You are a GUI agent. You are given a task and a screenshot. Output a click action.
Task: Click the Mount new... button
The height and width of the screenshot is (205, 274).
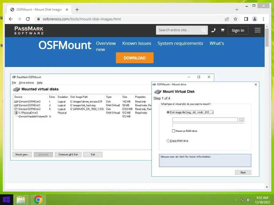pos(22,155)
